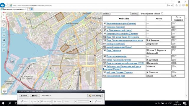This screenshot has width=189, height=106.
Task: Select Line tool in screen recorder
Action: 34,102
